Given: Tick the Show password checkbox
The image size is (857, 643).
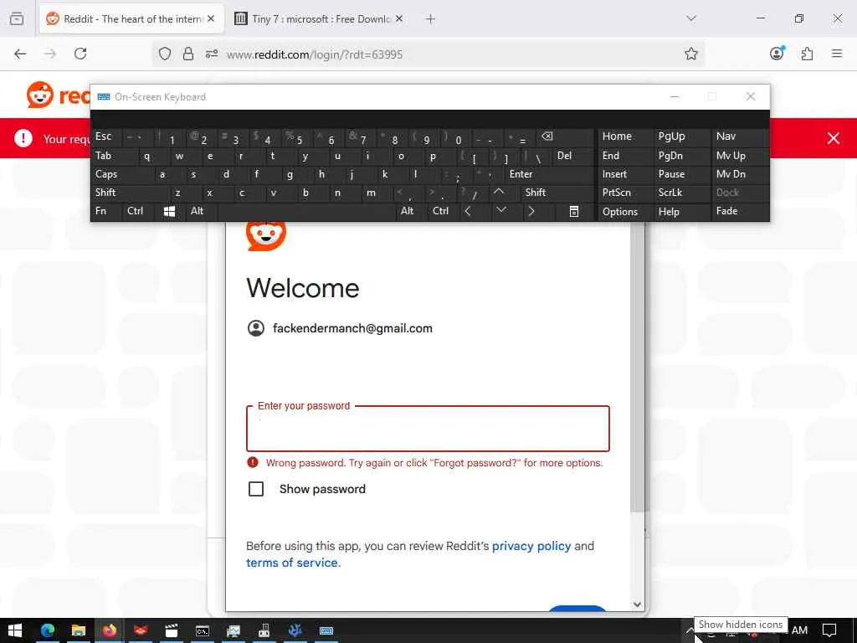Looking at the screenshot, I should pos(256,489).
